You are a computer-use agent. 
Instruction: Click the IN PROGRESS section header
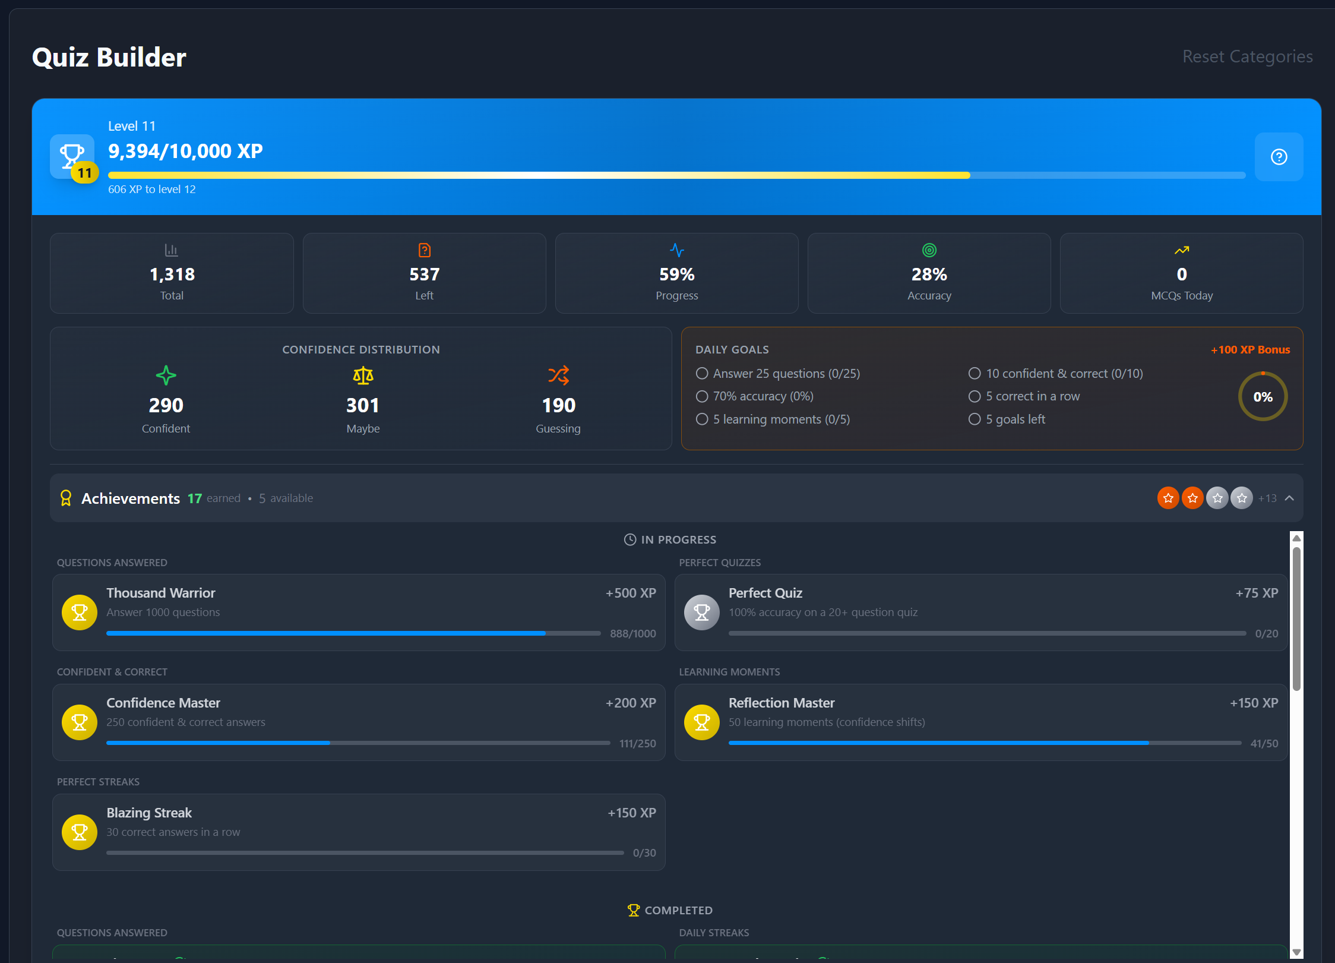tap(670, 539)
